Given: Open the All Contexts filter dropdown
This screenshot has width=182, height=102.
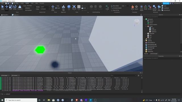Looking at the screenshot, I should [x=15, y=76].
